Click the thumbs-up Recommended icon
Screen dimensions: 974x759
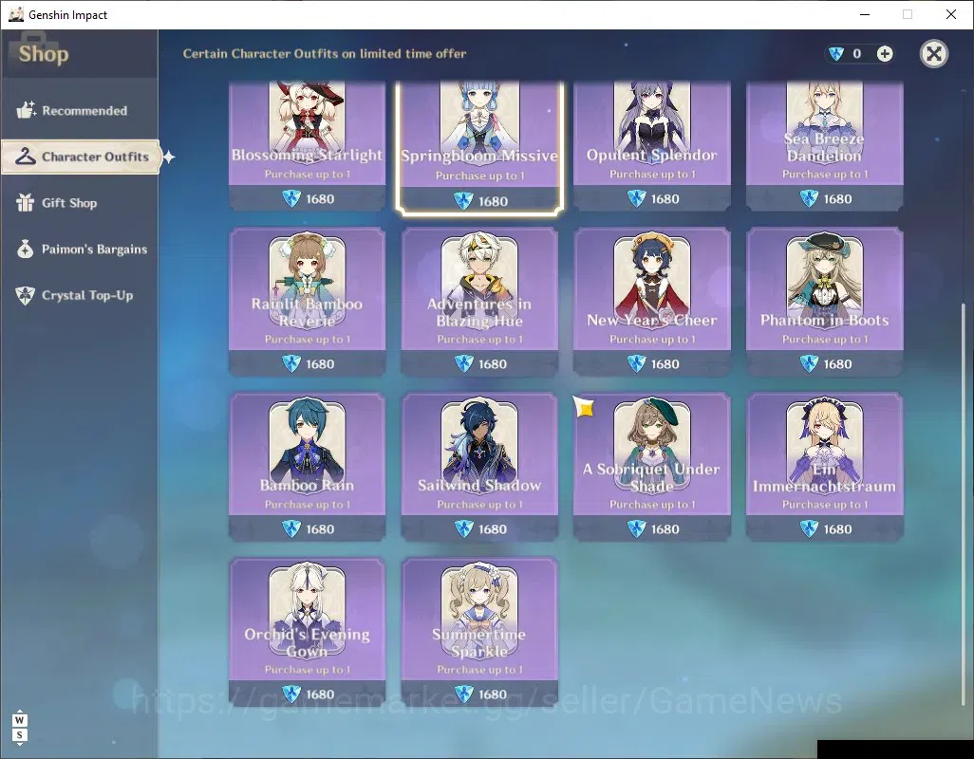tap(26, 110)
